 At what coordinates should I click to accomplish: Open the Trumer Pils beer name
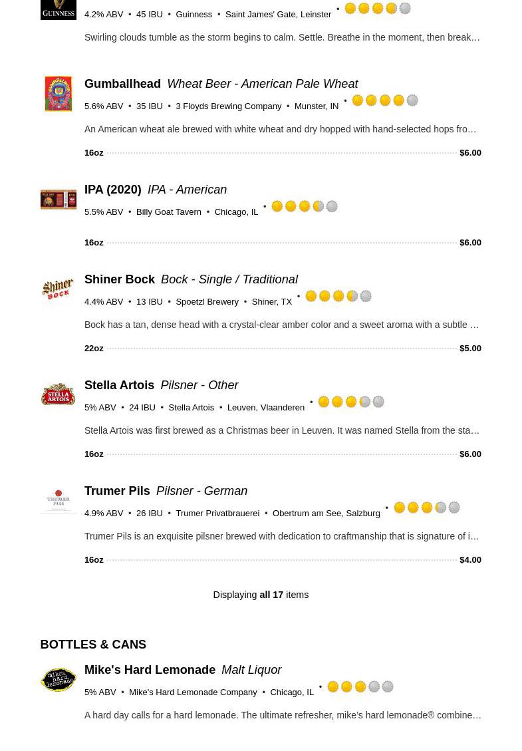pyautogui.click(x=117, y=491)
